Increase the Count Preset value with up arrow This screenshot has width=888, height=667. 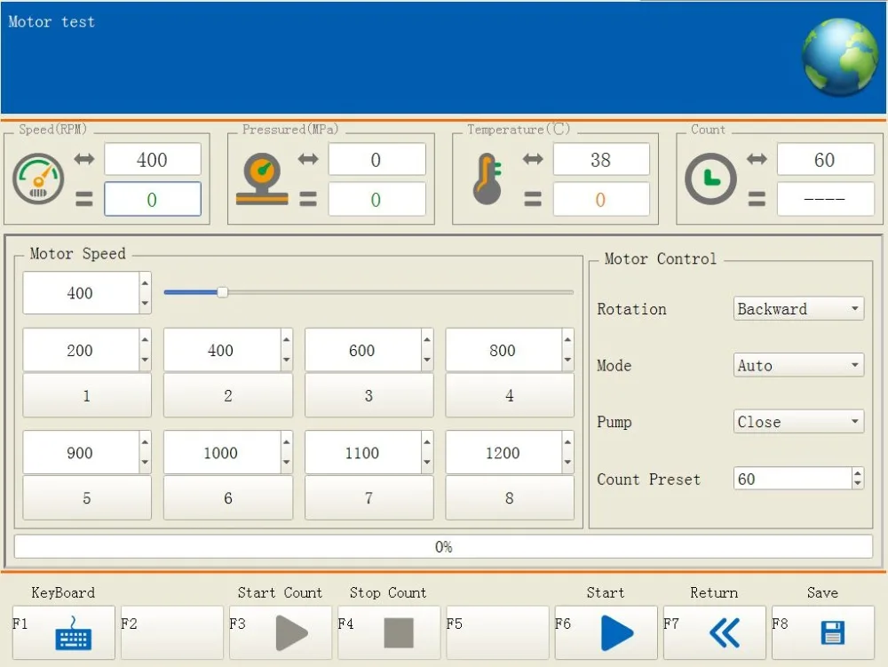[x=857, y=473]
